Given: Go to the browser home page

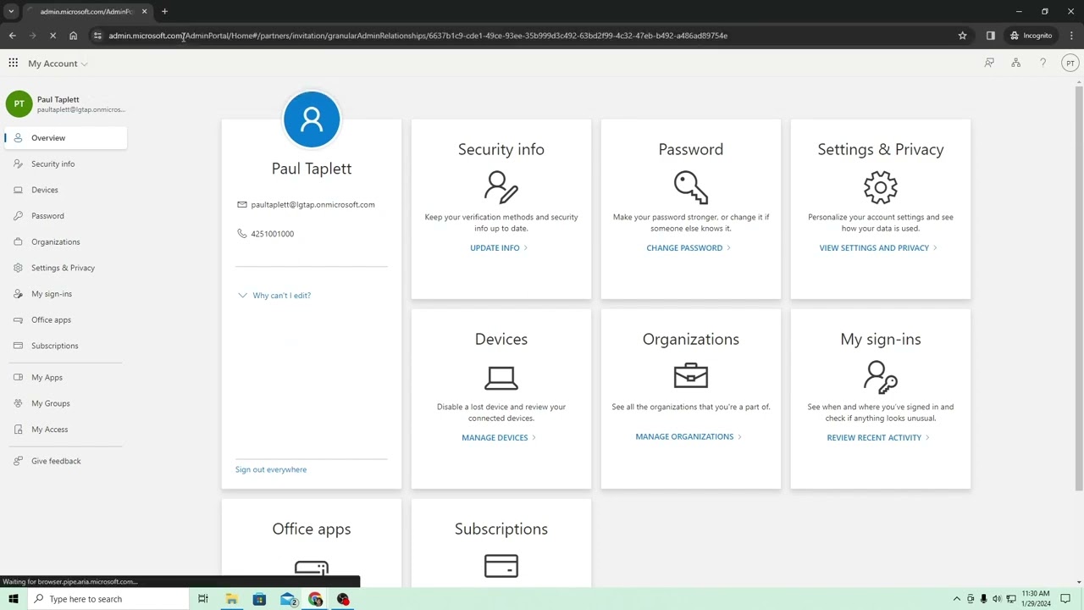Looking at the screenshot, I should coord(73,36).
